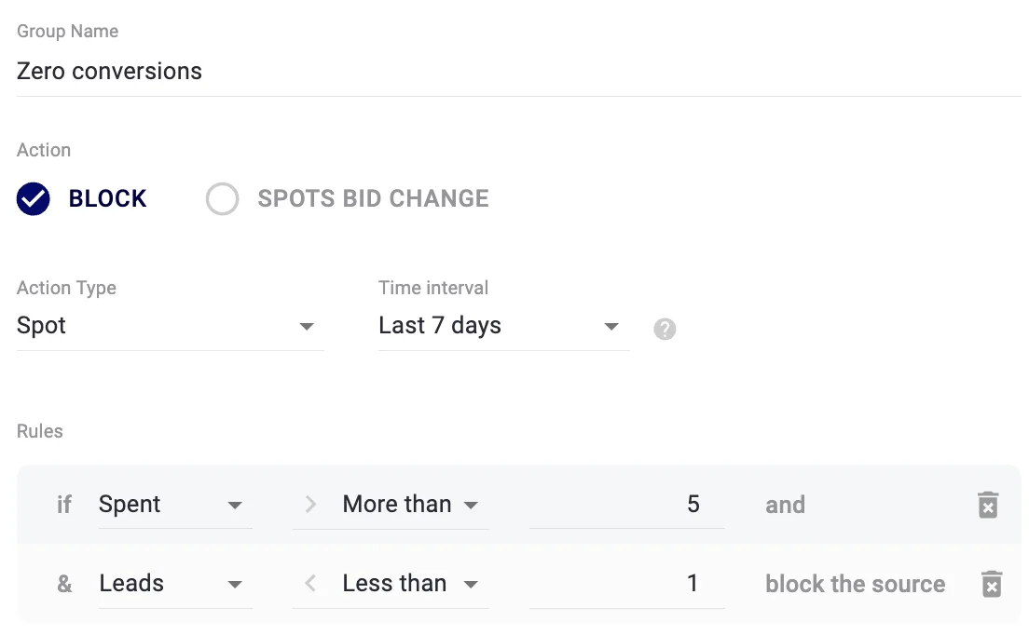
Task: Click the BLOCK checkmark icon
Action: (33, 198)
